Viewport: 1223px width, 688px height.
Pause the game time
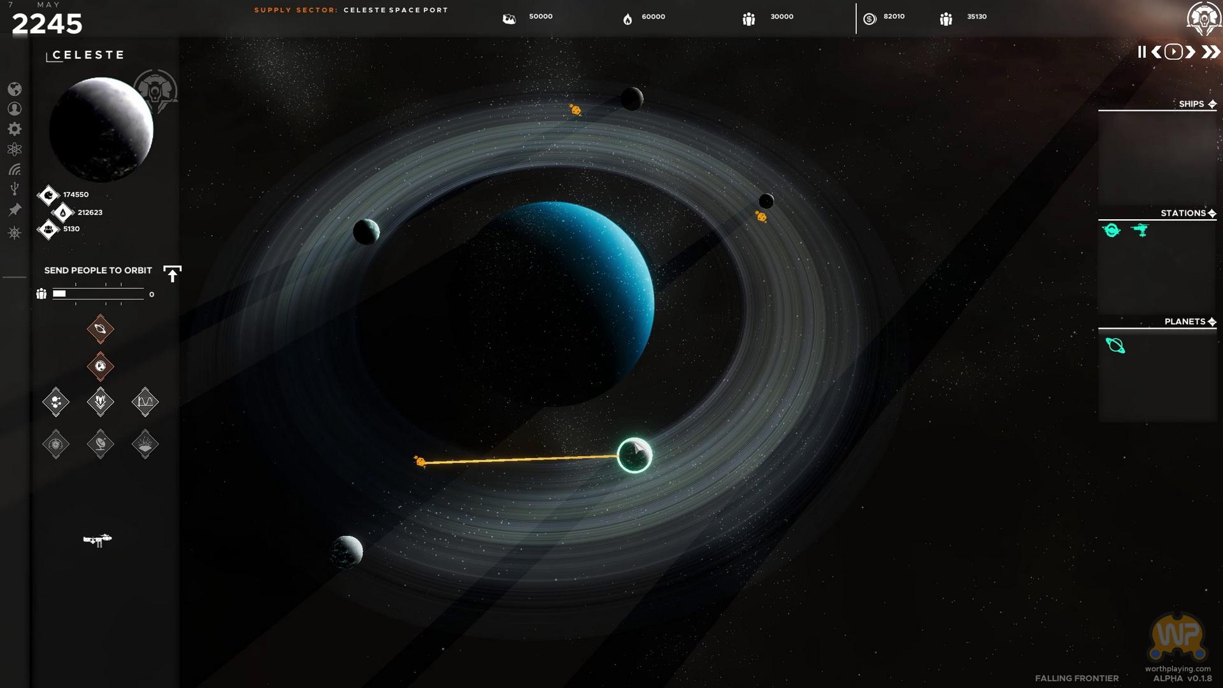[x=1141, y=52]
